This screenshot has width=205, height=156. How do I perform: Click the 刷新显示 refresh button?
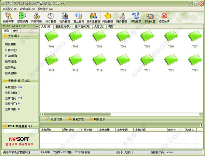click(97, 119)
